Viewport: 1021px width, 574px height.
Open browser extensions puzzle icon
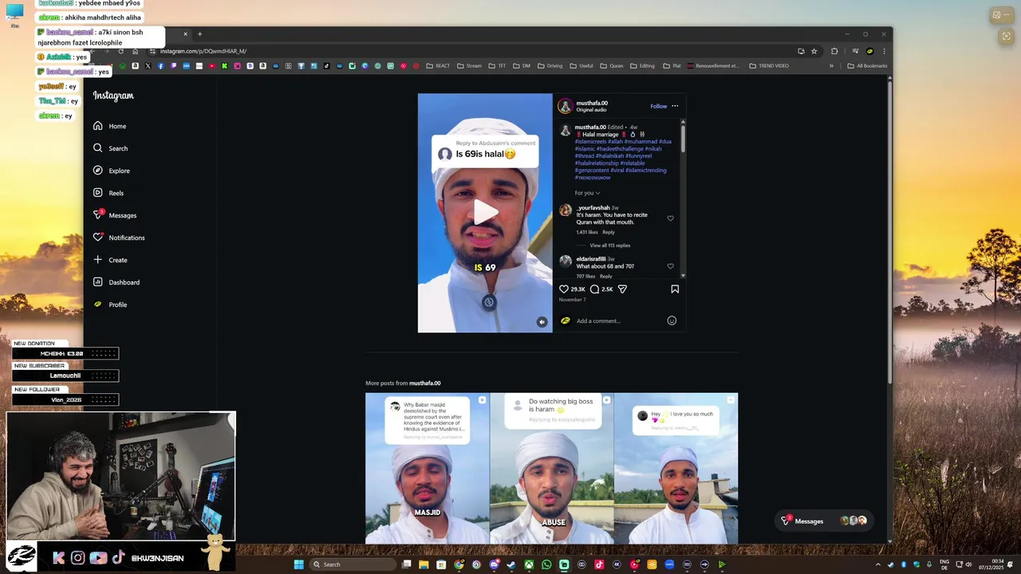[834, 51]
